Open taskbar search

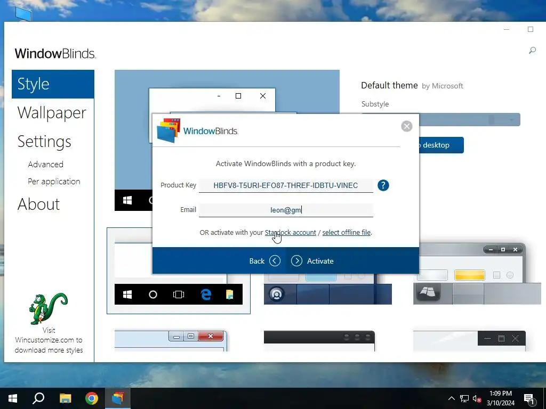pos(38,398)
